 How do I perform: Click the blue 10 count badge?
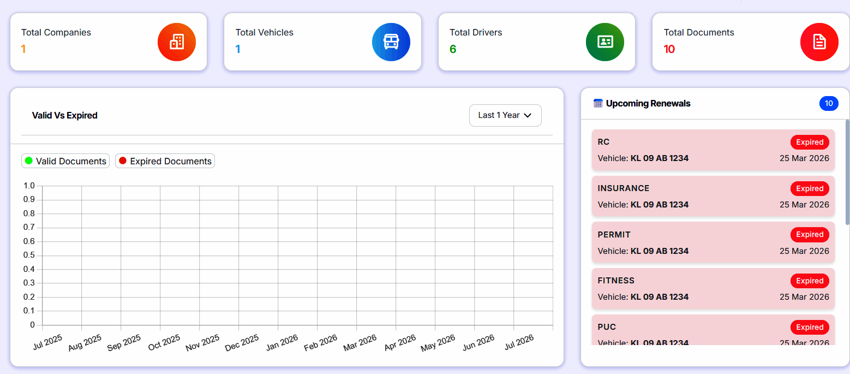click(829, 103)
